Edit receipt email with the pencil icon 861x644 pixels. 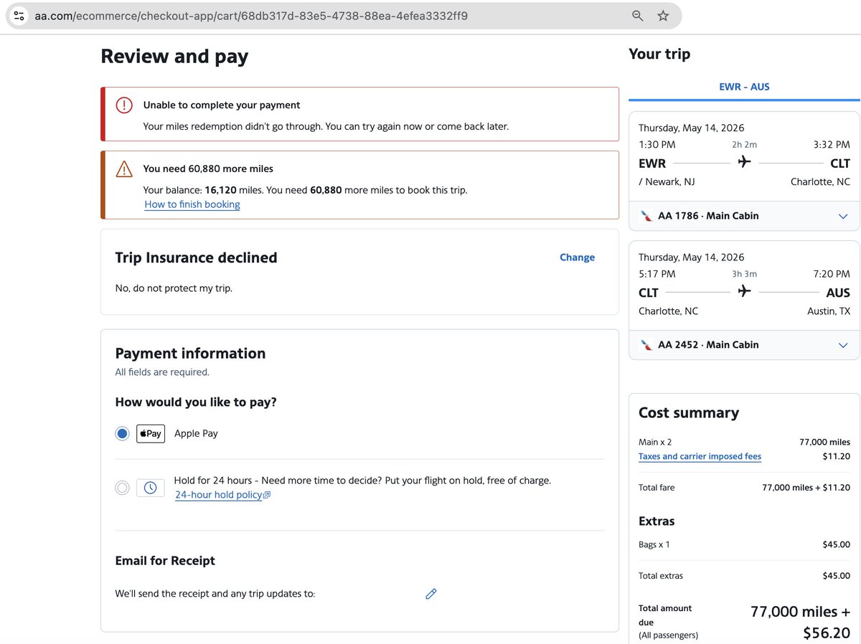[431, 594]
